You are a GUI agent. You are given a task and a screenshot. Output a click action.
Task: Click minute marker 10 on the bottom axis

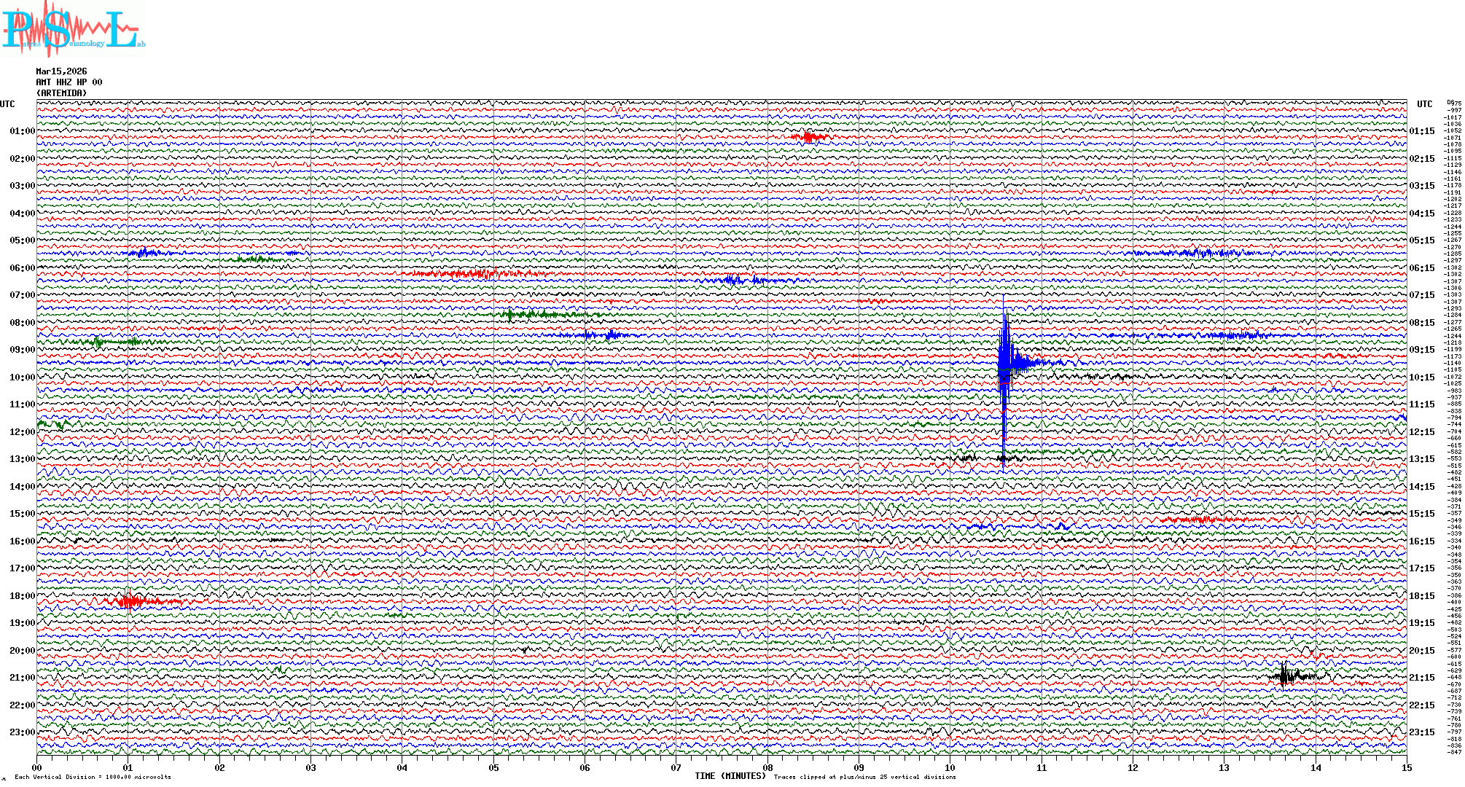coord(950,767)
